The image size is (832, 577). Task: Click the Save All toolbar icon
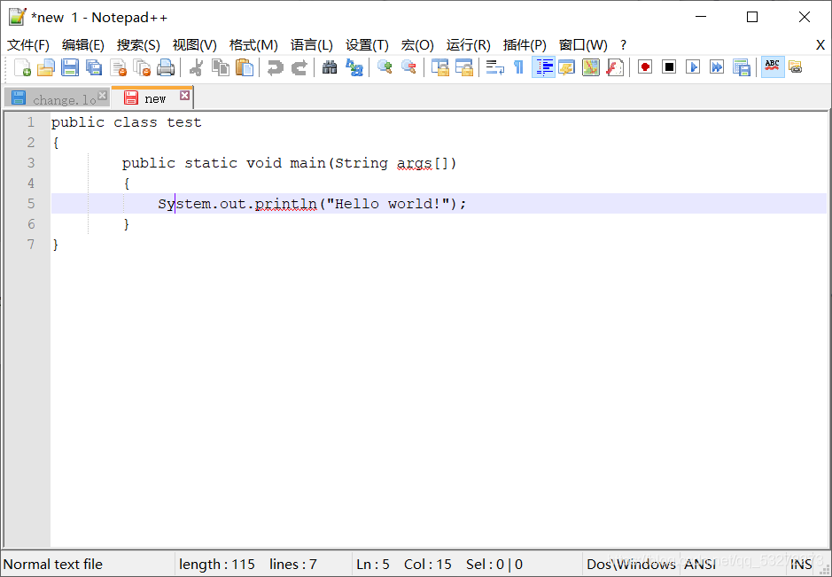pyautogui.click(x=94, y=67)
